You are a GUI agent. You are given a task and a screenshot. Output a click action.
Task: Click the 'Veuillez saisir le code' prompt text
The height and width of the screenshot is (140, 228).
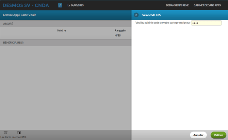click(163, 23)
